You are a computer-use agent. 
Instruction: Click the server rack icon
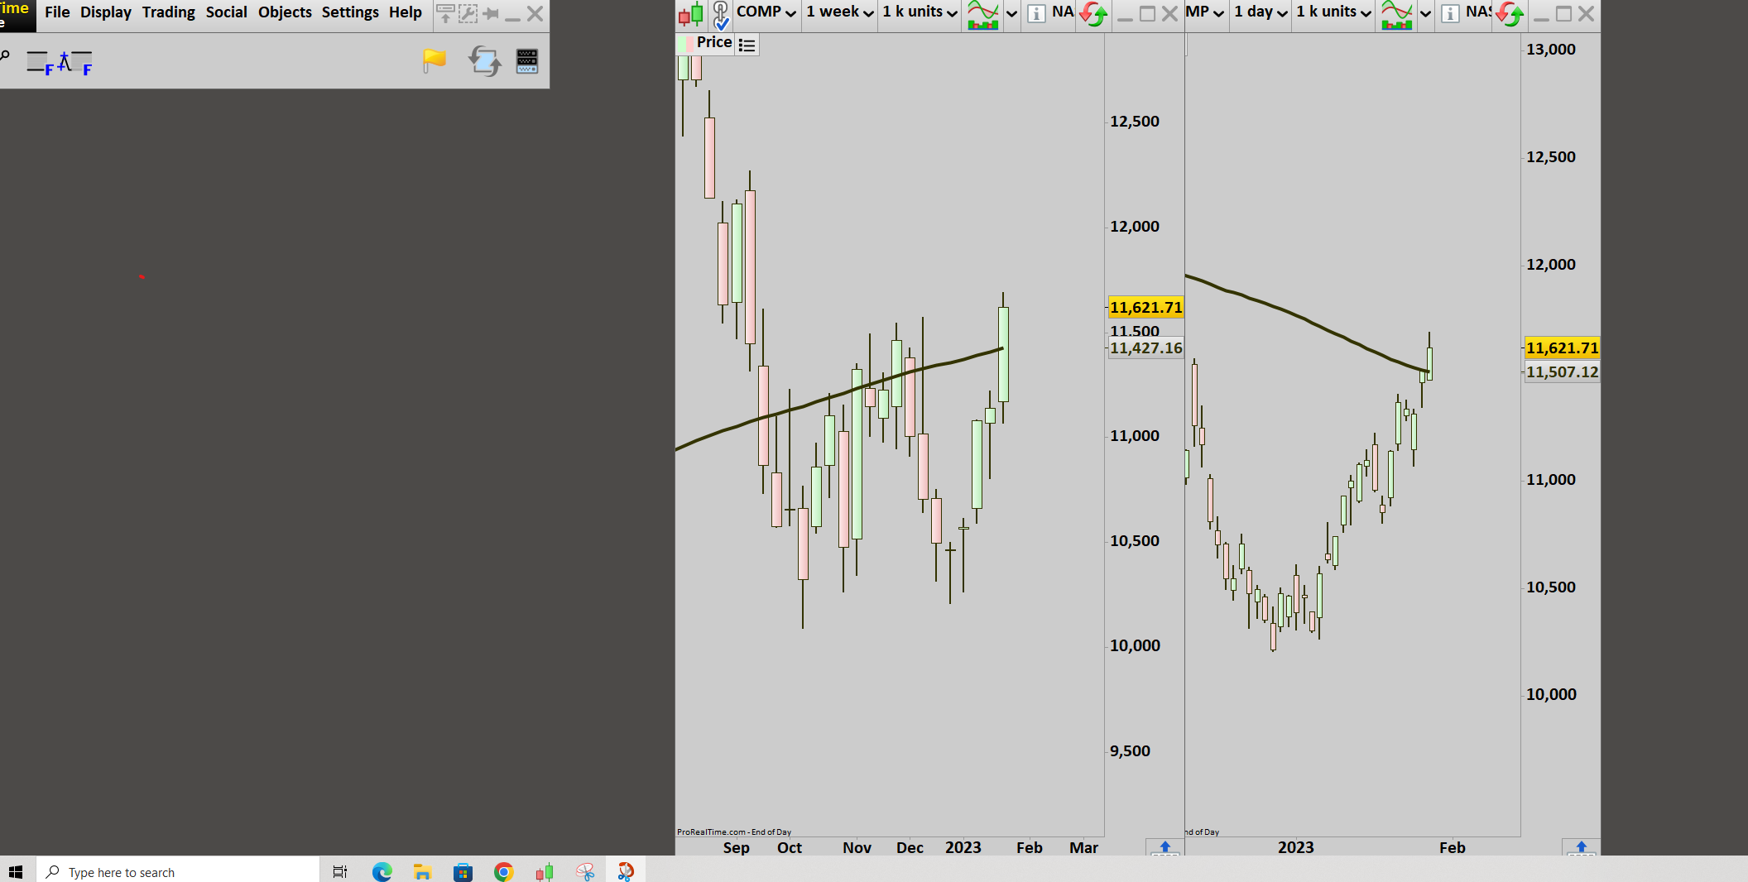(527, 61)
